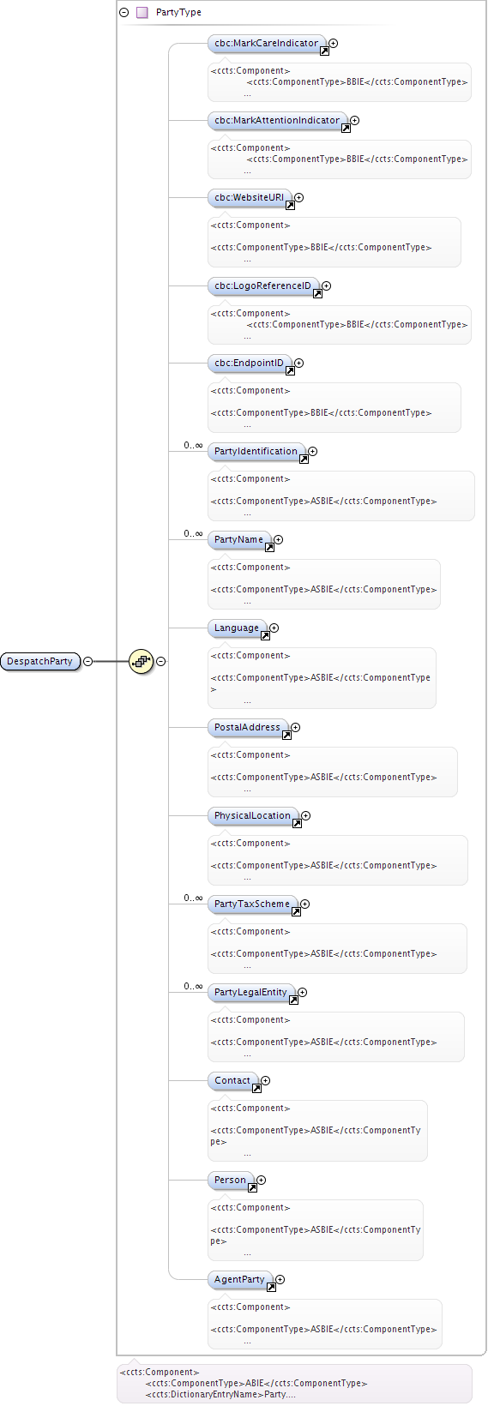
Task: Collapse the sequence compositor minus button
Action: [160, 661]
